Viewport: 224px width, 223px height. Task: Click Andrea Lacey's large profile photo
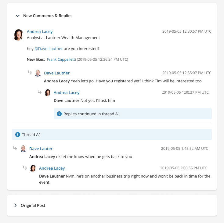[x=18, y=35]
